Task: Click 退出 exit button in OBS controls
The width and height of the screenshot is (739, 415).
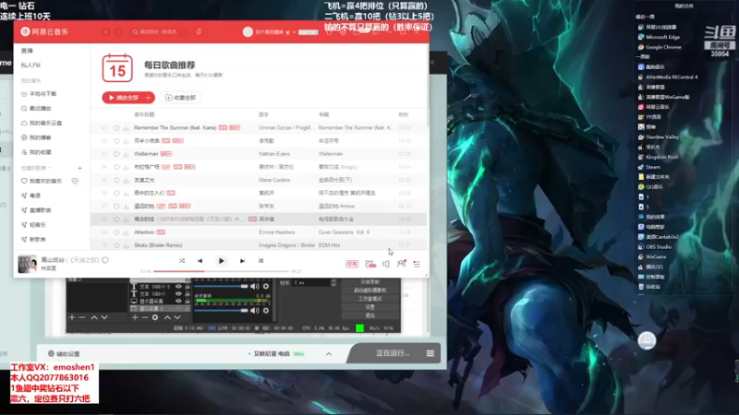Action: coord(370,315)
